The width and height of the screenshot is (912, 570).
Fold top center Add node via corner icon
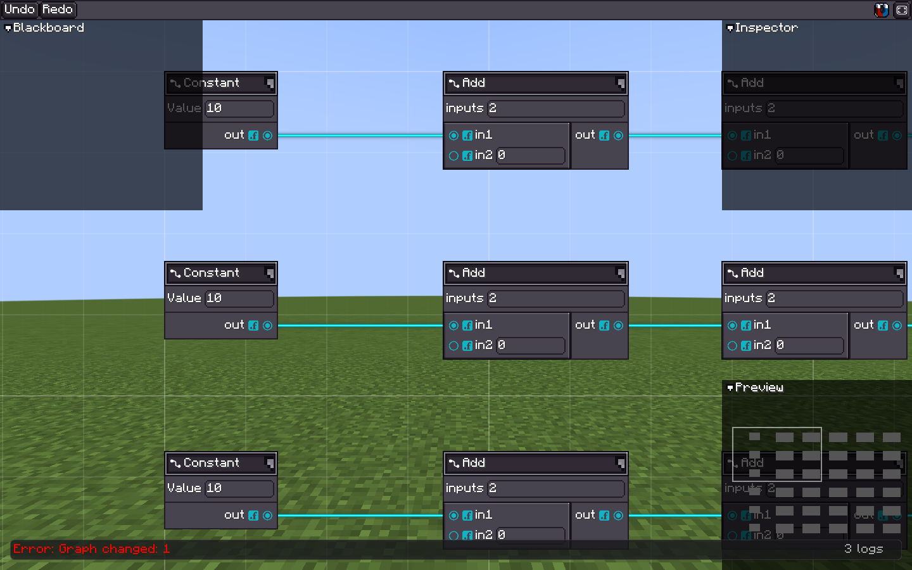[621, 83]
